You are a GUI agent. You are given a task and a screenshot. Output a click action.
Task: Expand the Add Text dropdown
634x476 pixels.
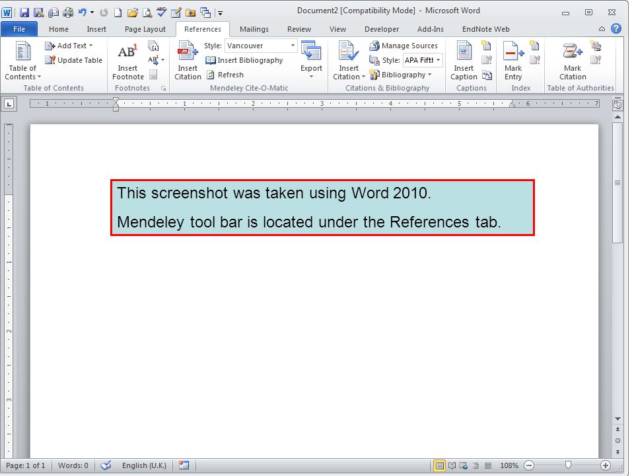(x=90, y=46)
